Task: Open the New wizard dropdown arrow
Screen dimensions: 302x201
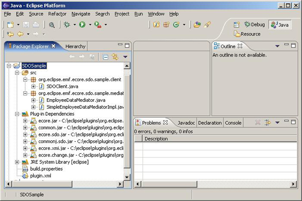Action: pyautogui.click(x=18, y=25)
